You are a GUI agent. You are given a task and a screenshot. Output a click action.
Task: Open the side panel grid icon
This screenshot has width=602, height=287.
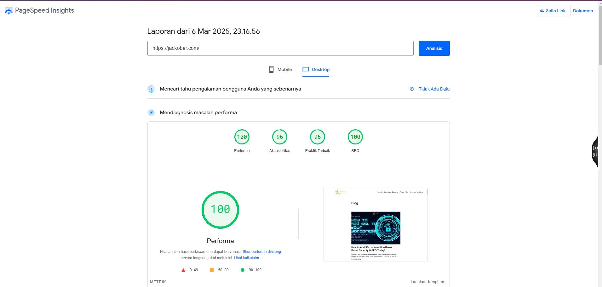[595, 155]
